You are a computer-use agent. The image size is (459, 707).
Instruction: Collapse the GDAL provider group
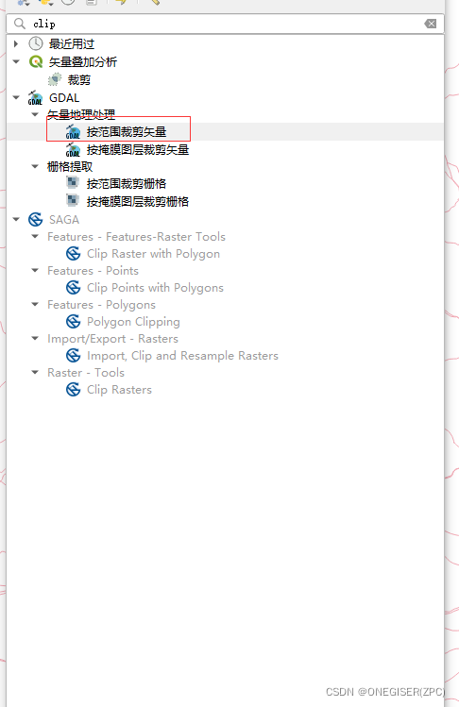[x=16, y=97]
